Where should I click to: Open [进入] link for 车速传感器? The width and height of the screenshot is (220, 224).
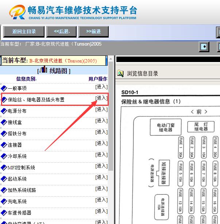click(101, 211)
